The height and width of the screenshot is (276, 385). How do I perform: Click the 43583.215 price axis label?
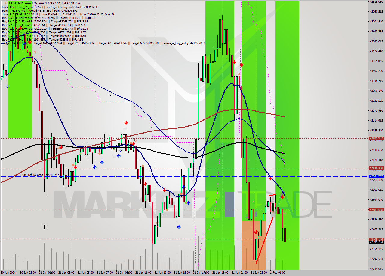(x=376, y=41)
